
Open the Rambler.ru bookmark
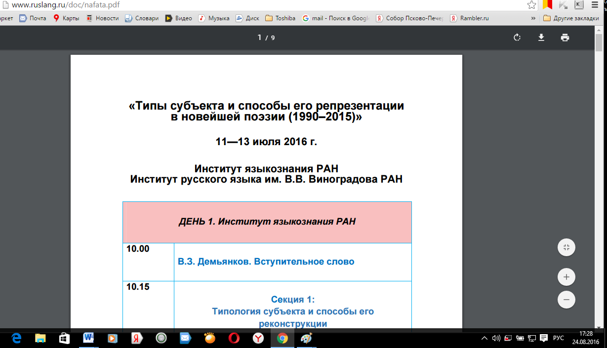469,18
